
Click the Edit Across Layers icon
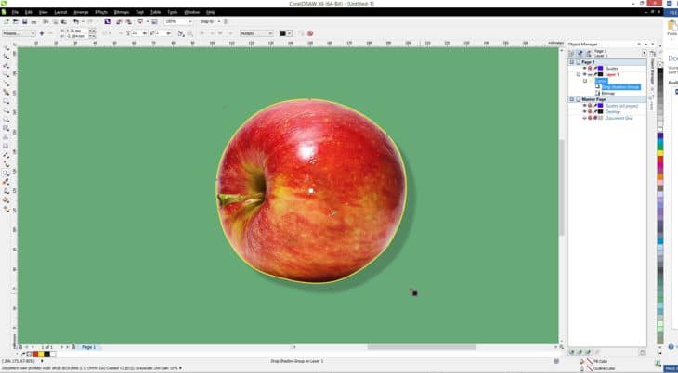point(580,53)
